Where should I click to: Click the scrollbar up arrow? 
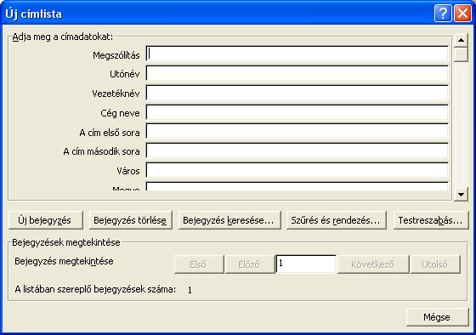(x=461, y=40)
